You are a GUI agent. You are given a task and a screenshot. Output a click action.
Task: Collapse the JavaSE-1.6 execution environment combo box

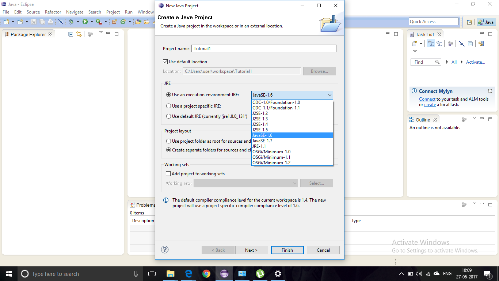[x=292, y=95]
